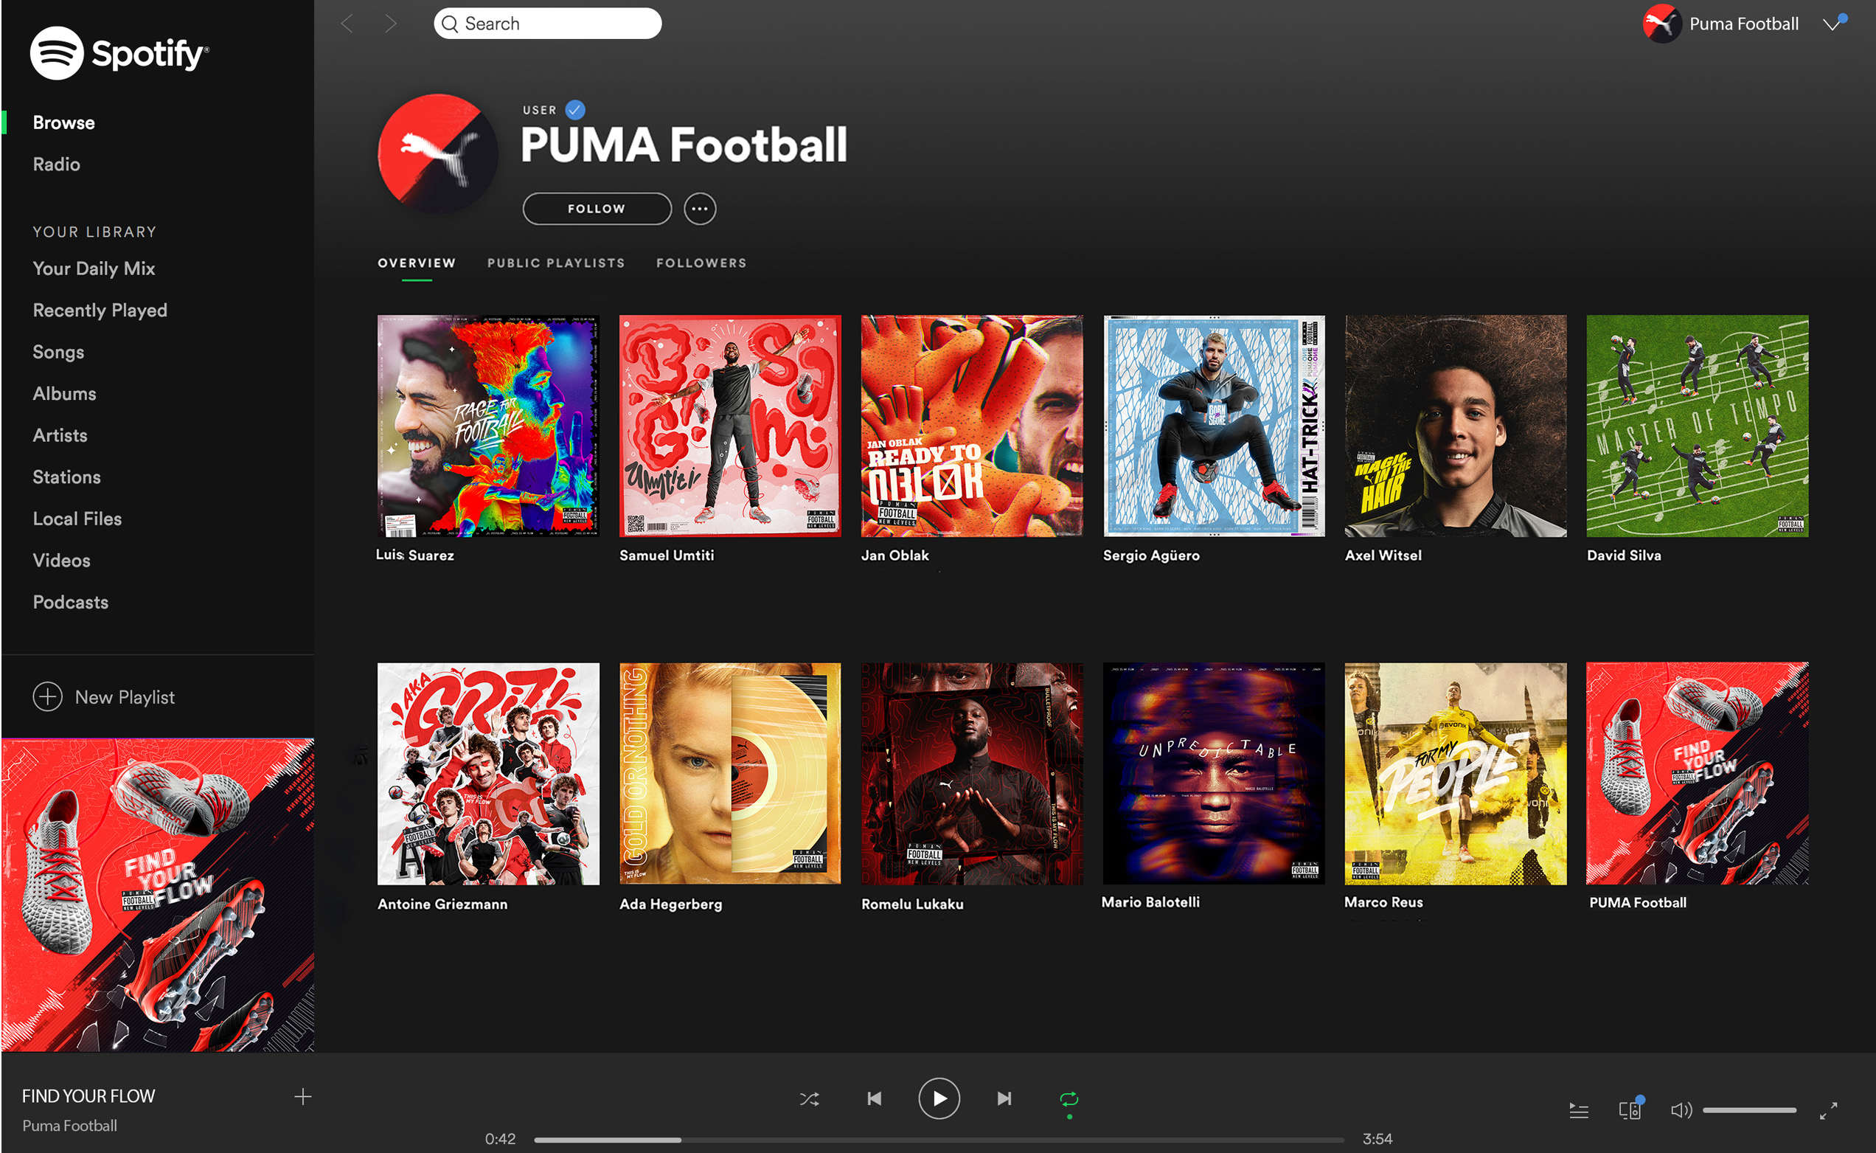Image resolution: width=1876 pixels, height=1153 pixels.
Task: Open the Marco Reus playlist cover
Action: tap(1455, 773)
